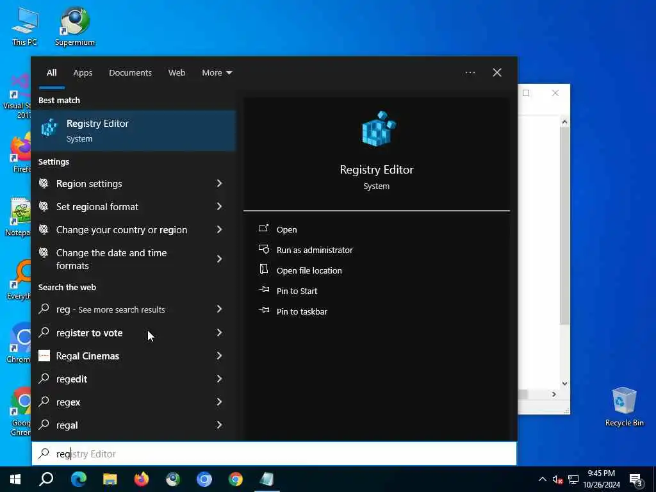Click the Open action icon
The height and width of the screenshot is (492, 656).
(263, 229)
